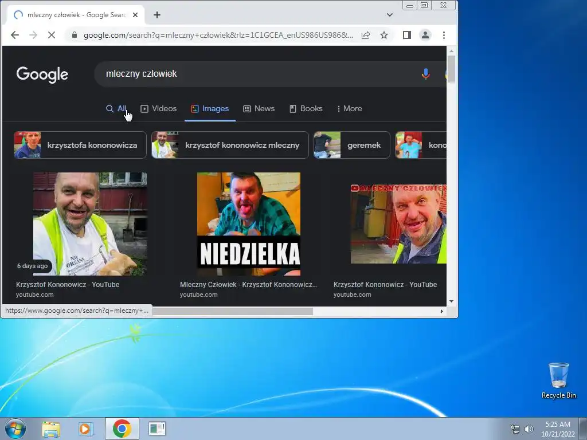Open the network tray icon
This screenshot has height=440, width=587.
515,429
